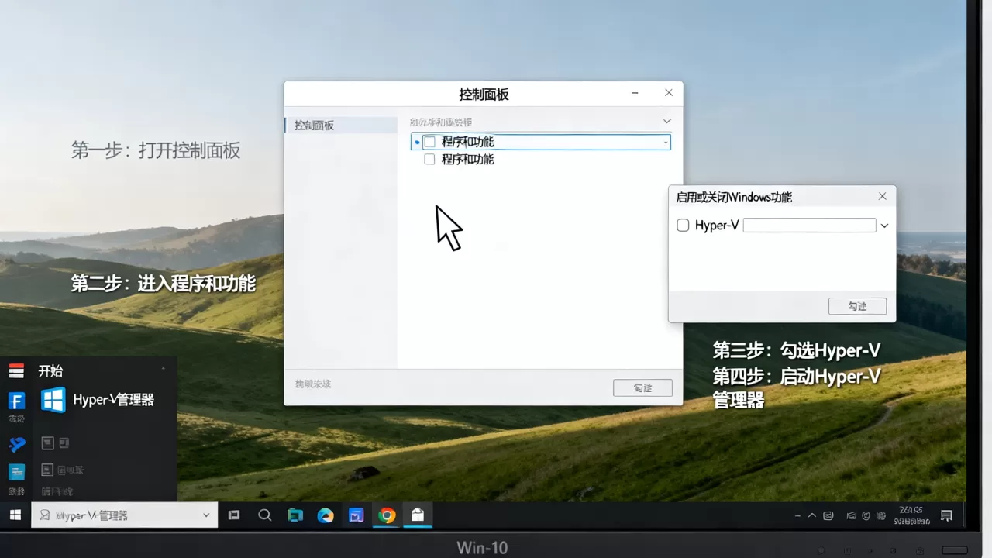The height and width of the screenshot is (558, 992).
Task: Launch Microsoft Edge from the taskbar
Action: 325,515
